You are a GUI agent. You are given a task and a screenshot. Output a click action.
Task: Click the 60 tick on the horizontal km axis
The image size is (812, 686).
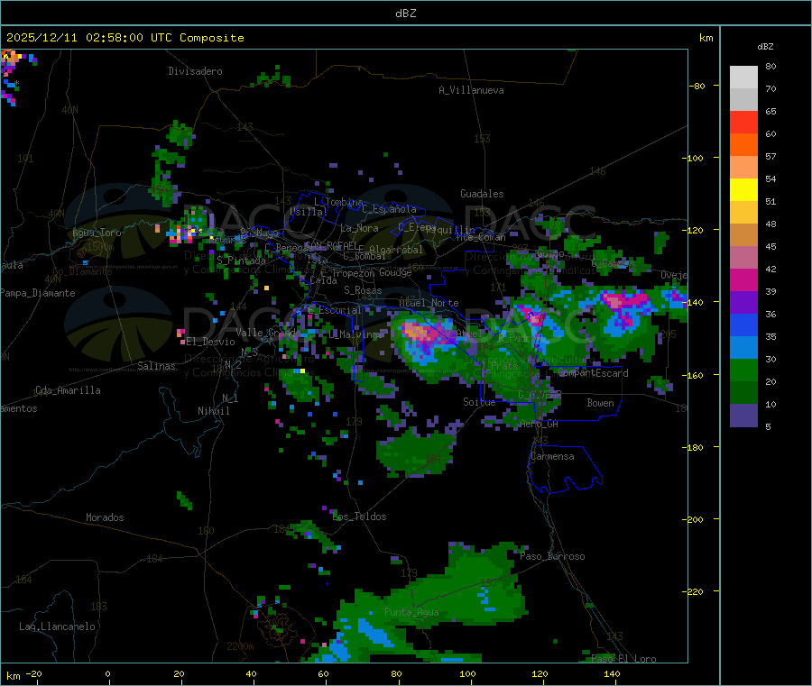pos(323,673)
